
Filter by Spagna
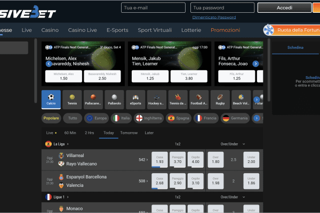click(x=179, y=118)
